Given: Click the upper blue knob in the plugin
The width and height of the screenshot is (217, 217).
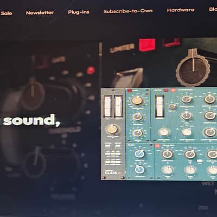Looking at the screenshot, I should pos(139,154).
